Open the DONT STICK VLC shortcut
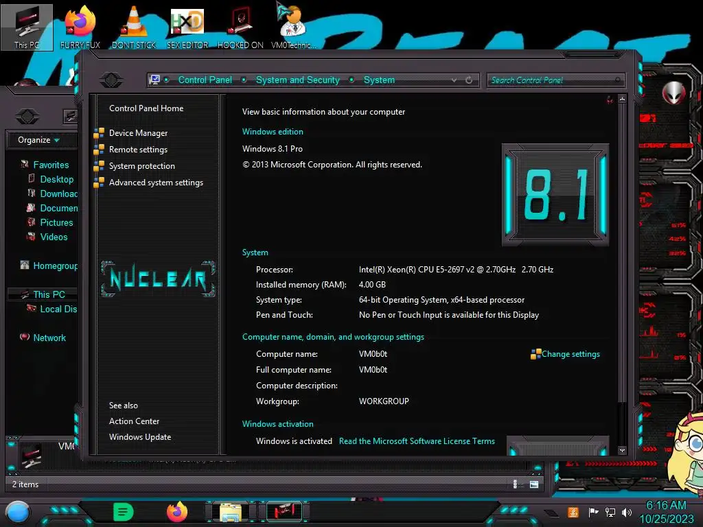Screen dimensions: 703x527 coord(134,27)
